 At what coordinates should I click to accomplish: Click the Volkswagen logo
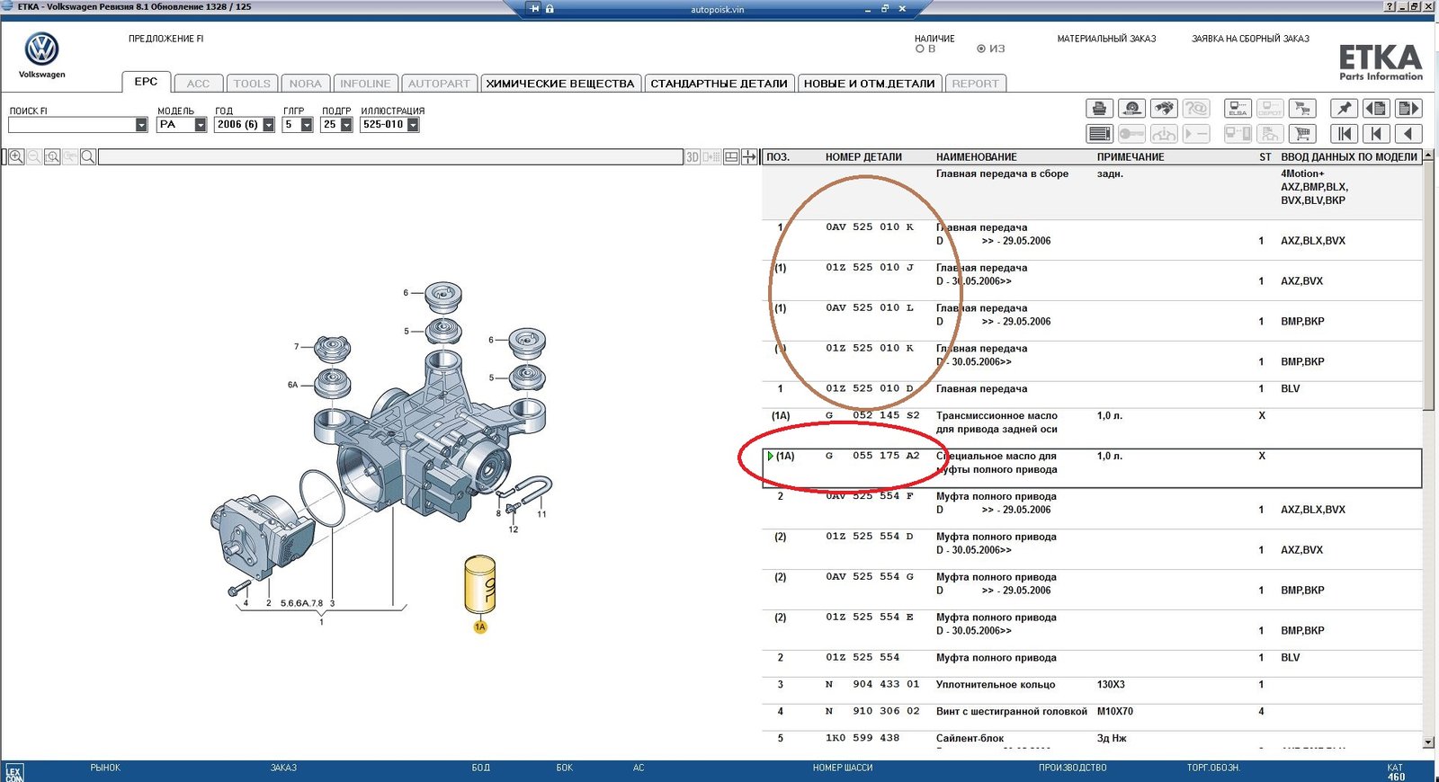tap(41, 49)
